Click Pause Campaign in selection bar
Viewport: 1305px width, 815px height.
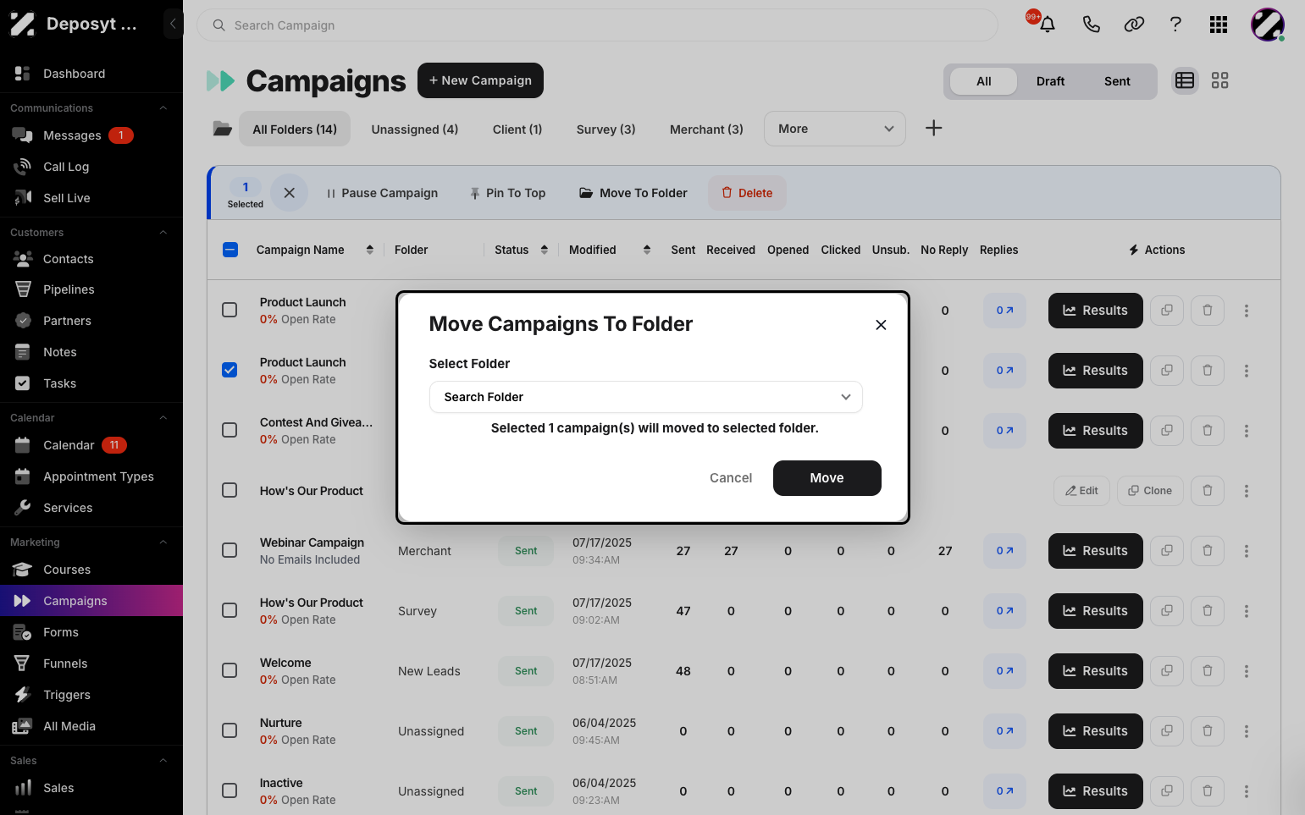382,193
